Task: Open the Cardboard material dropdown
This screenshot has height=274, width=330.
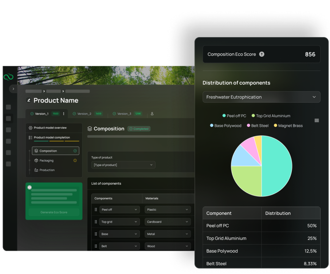Action: (168, 222)
